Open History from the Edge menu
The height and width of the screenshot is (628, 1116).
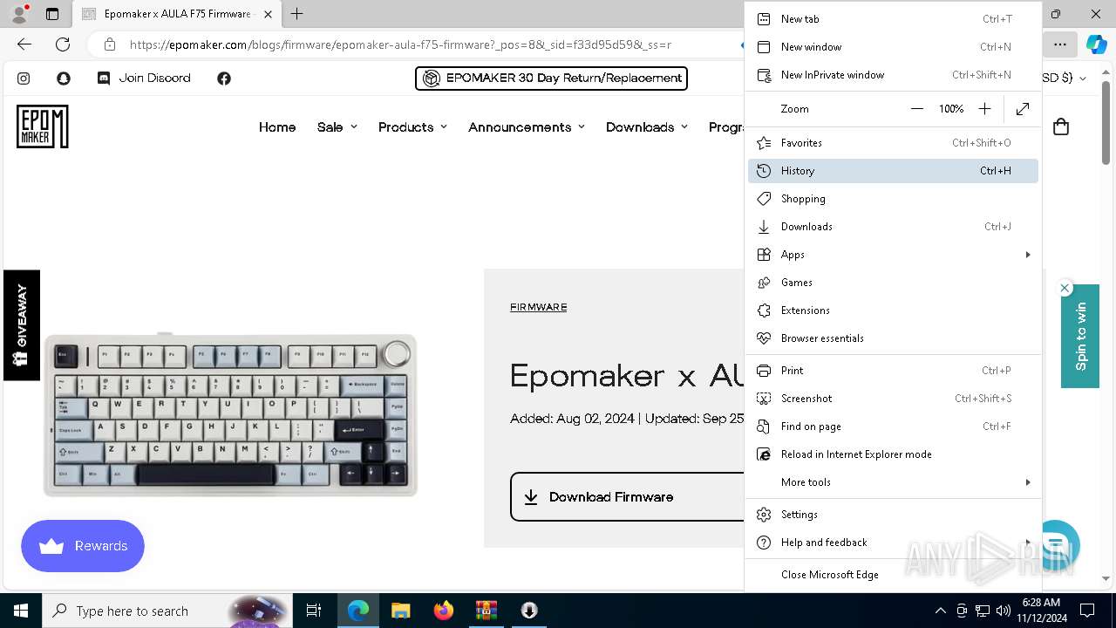(893, 171)
